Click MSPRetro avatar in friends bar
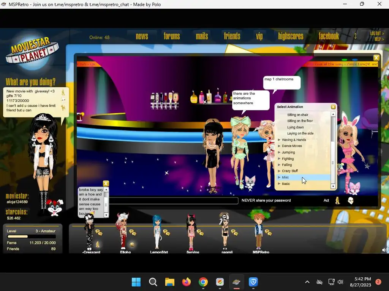The width and height of the screenshot is (389, 291). pos(258,232)
